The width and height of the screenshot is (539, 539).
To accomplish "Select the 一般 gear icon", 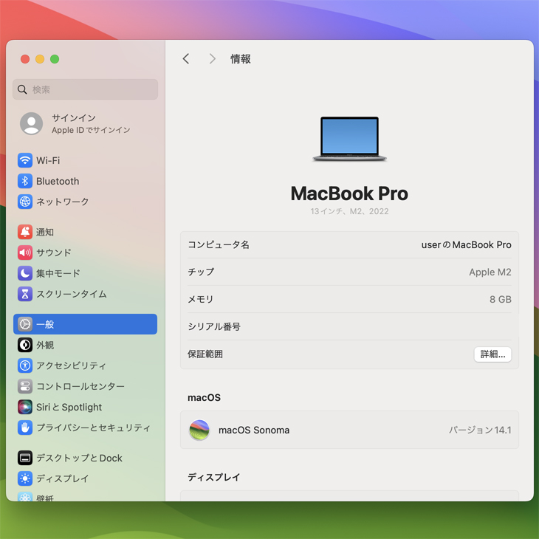I will click(25, 324).
